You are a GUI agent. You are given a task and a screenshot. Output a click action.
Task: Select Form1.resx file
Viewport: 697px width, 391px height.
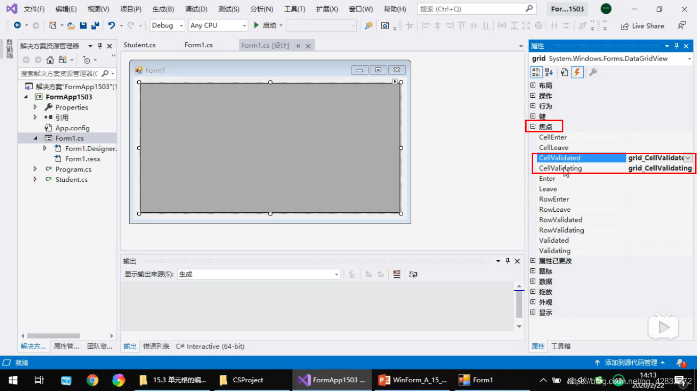pos(83,159)
